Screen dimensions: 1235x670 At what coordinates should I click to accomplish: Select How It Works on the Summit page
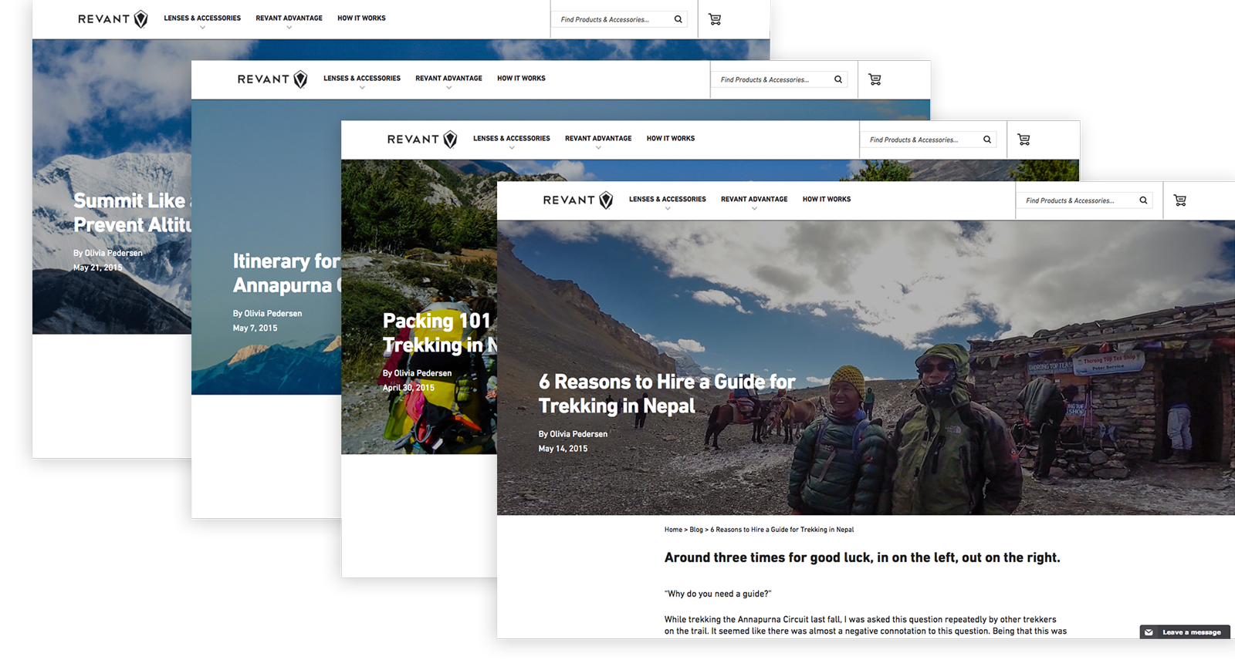[361, 19]
